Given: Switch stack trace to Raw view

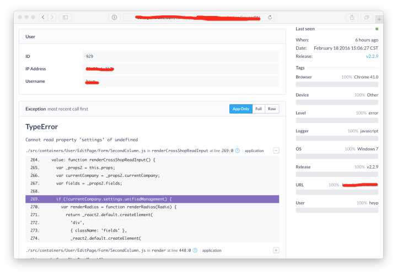Looking at the screenshot, I should point(272,109).
